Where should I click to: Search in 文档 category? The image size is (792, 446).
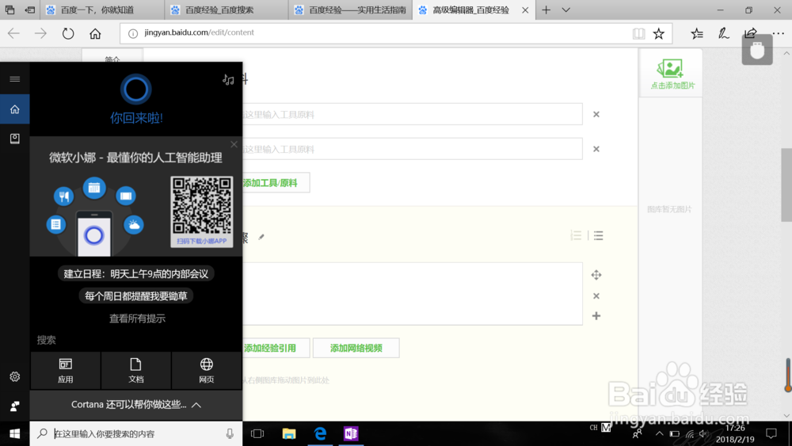pyautogui.click(x=136, y=371)
